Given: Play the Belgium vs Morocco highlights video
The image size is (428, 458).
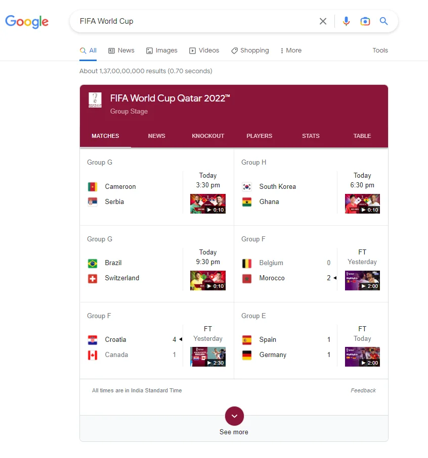Looking at the screenshot, I should click(362, 280).
